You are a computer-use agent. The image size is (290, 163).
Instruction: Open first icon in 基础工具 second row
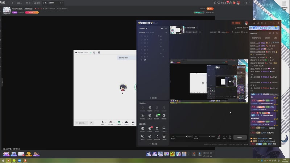pos(142,137)
